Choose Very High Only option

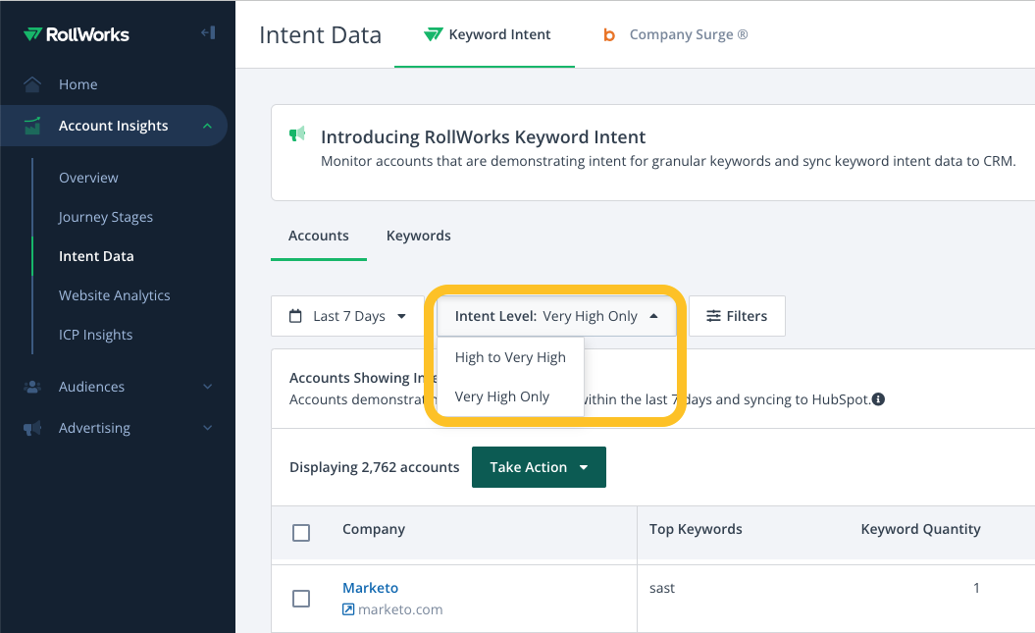coord(510,396)
